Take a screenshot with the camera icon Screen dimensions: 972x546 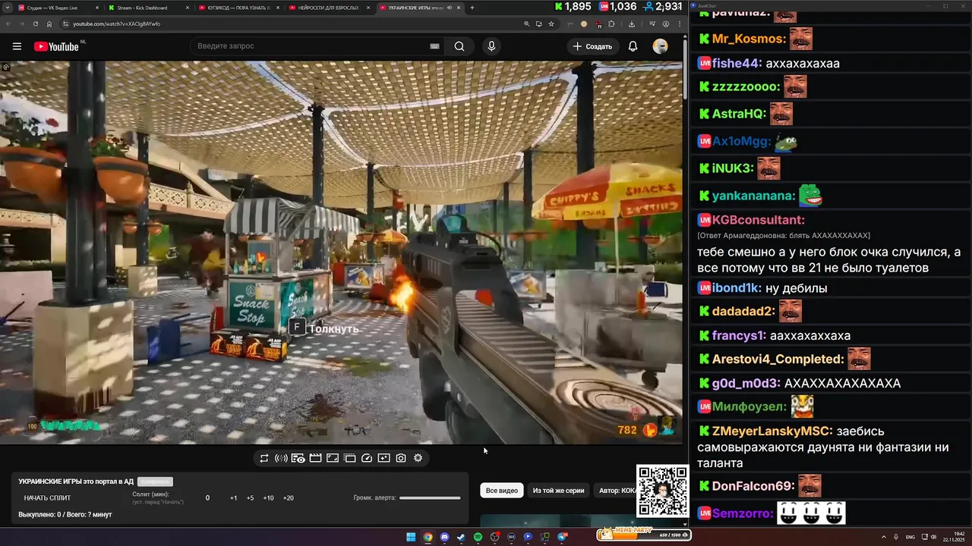[x=401, y=458]
